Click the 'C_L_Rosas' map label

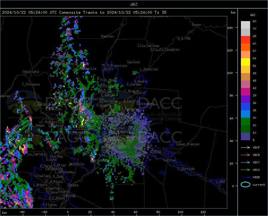(x=57, y=198)
